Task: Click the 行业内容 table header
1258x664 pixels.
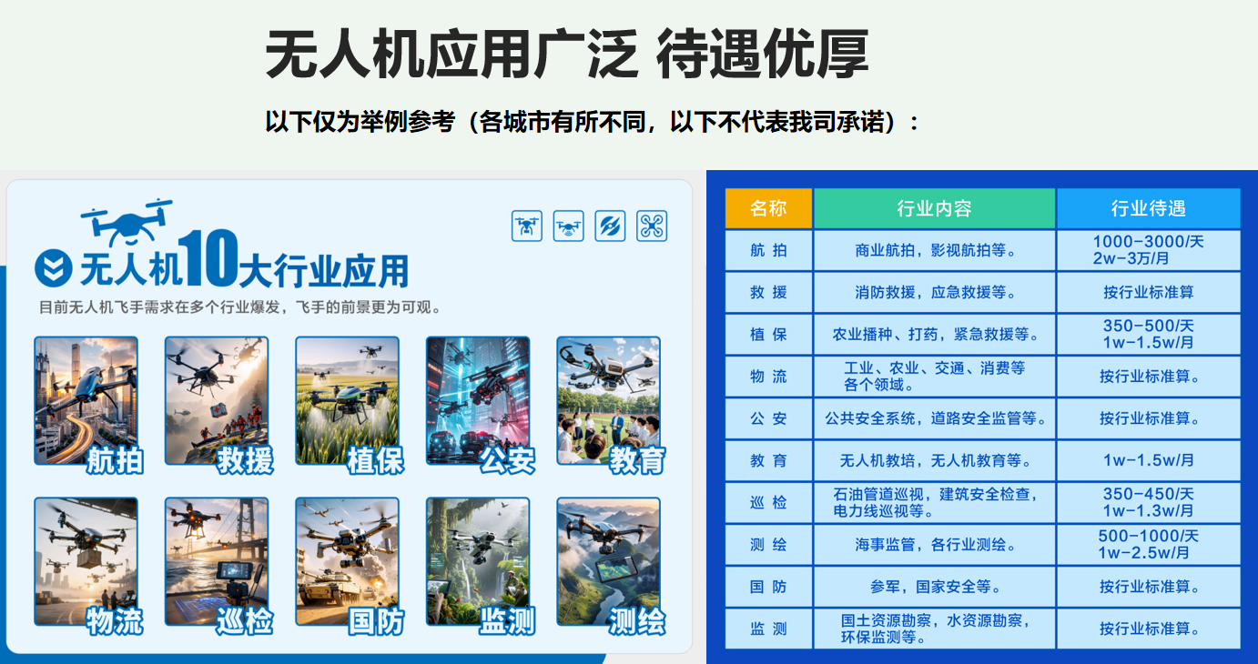Action: point(934,208)
